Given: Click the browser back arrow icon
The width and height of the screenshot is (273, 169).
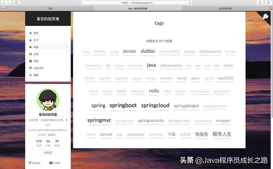Looking at the screenshot, I should tap(4, 3).
